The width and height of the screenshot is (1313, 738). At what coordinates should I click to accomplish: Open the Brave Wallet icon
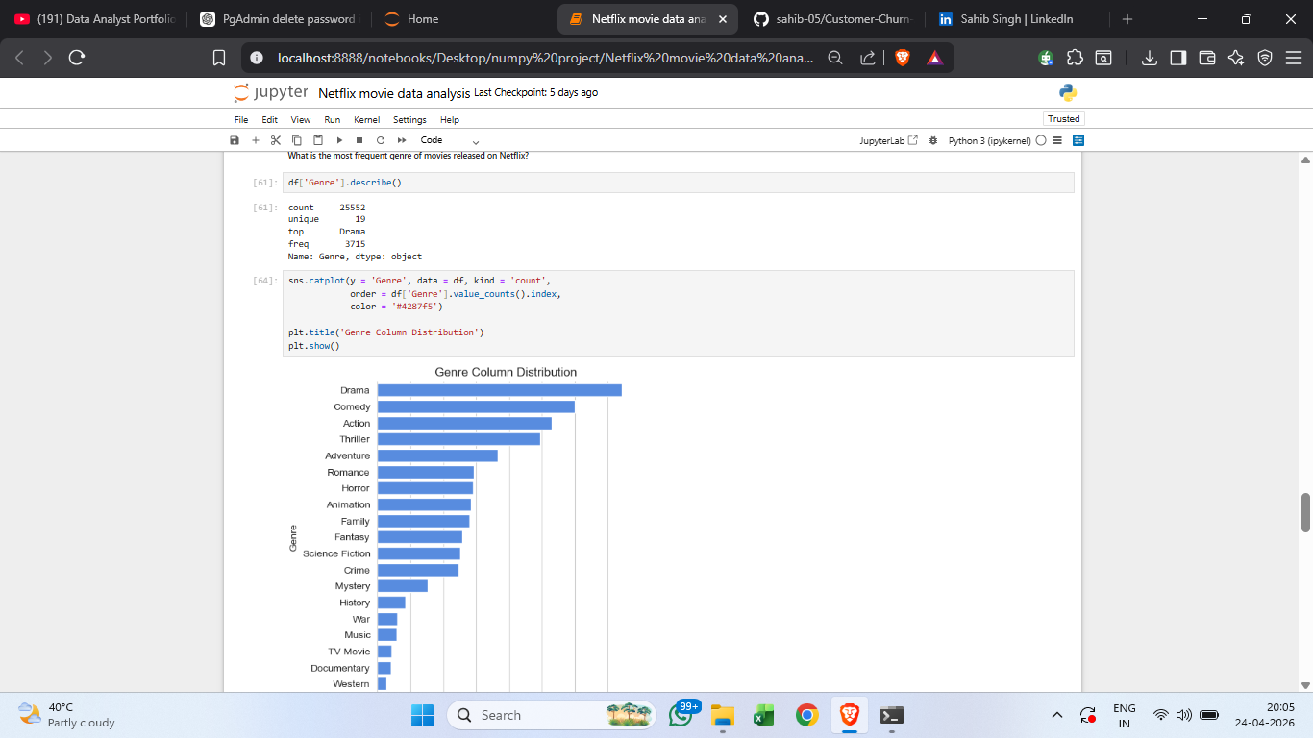tap(1207, 58)
